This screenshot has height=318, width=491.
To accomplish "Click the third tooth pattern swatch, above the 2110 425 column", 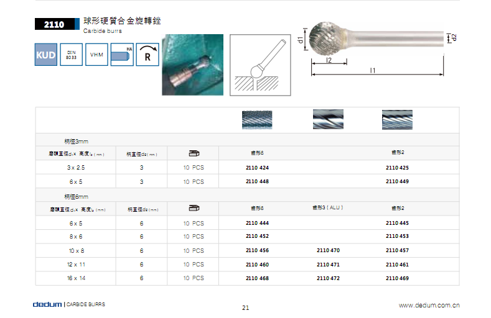I will click(397, 120).
